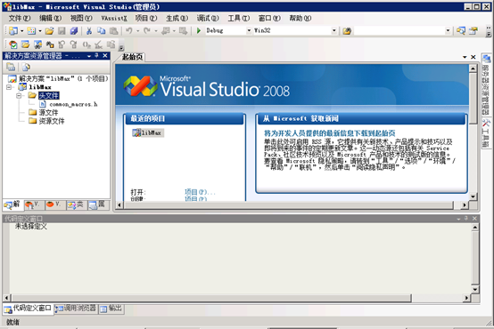Click the Paste clipboard icon
This screenshot has height=329, width=494.
click(114, 30)
